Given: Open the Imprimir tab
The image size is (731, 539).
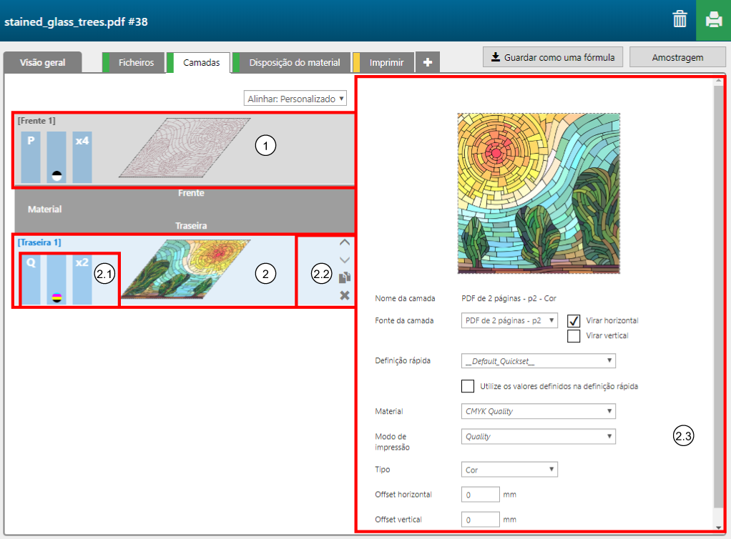Looking at the screenshot, I should [383, 62].
